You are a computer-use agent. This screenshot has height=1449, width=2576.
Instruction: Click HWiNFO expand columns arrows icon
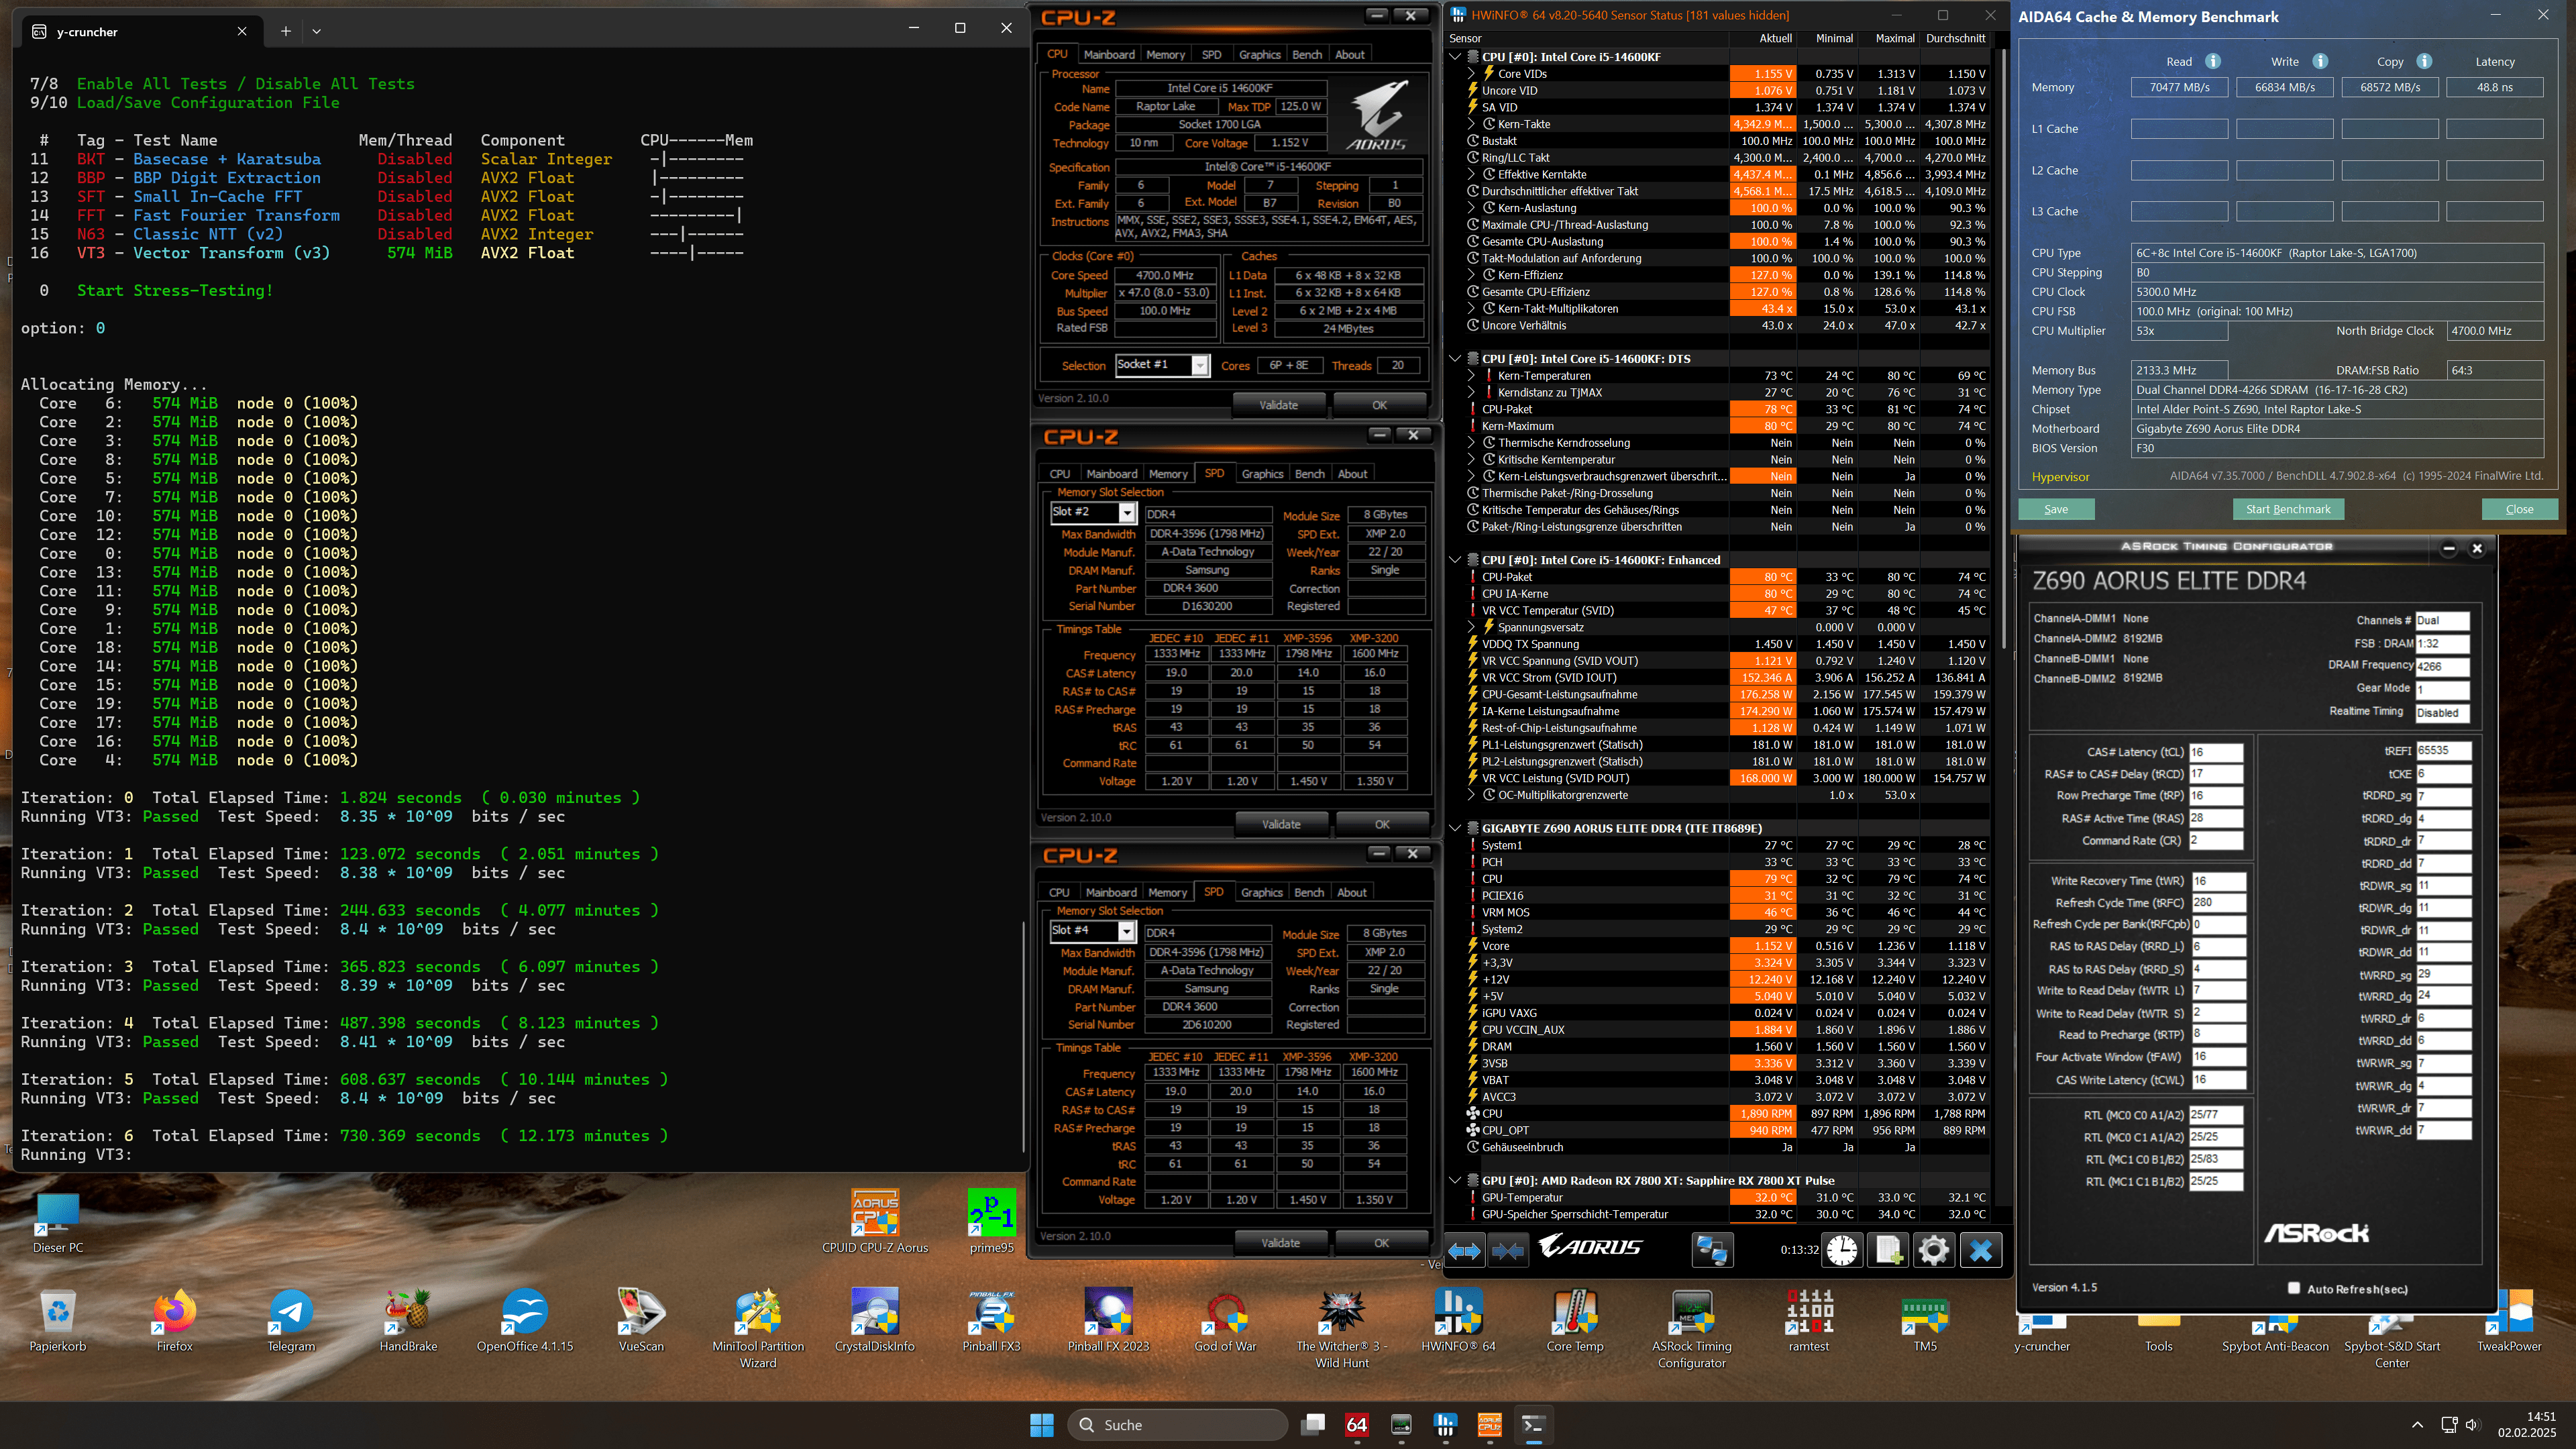click(x=1465, y=1250)
